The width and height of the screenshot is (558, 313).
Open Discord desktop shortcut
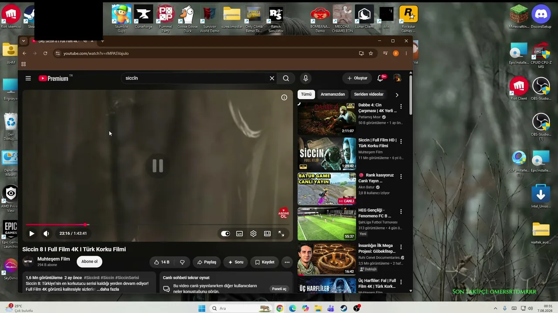541,17
